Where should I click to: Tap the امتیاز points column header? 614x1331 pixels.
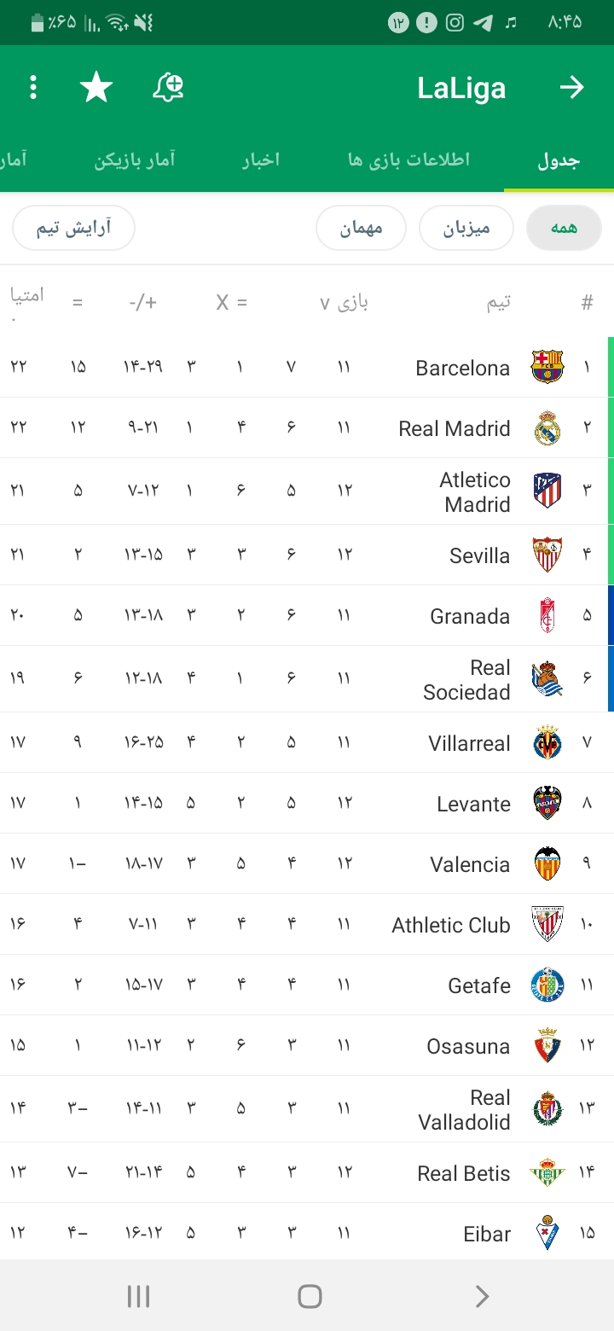26,303
